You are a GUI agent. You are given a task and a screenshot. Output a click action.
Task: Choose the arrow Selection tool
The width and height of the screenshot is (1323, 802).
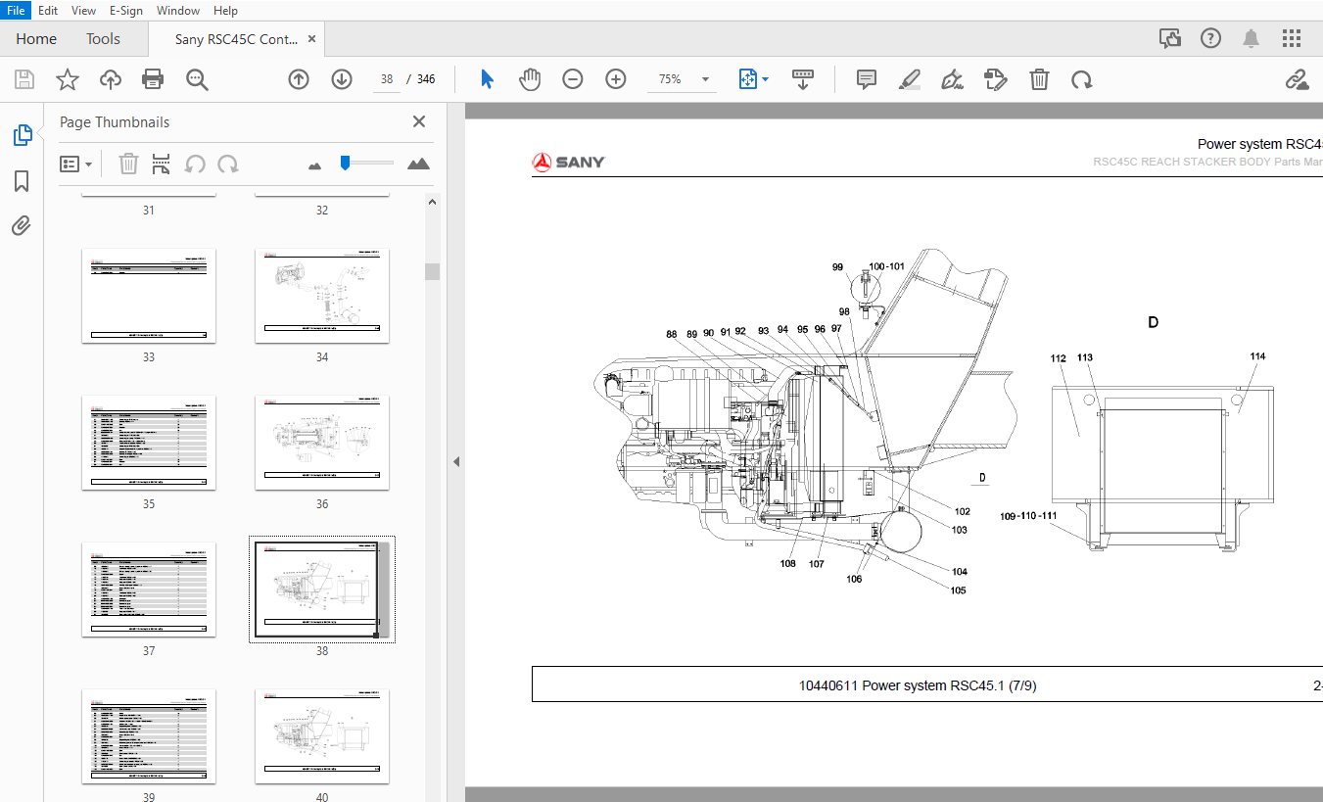pyautogui.click(x=487, y=79)
